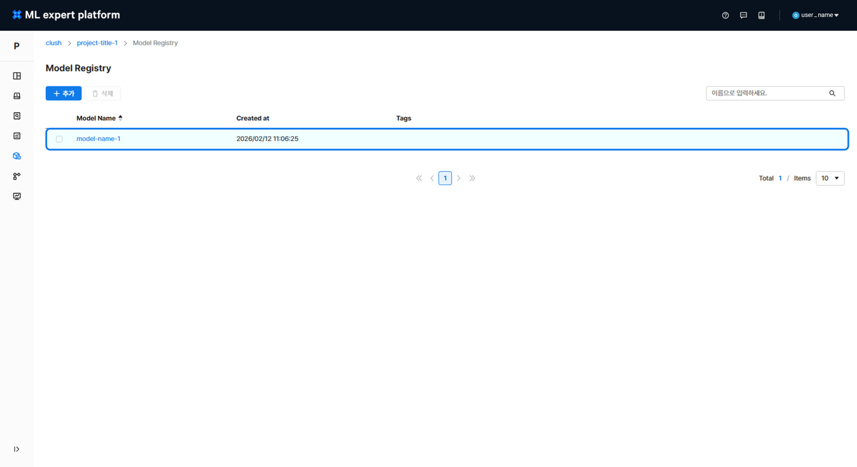Open the pipeline branch icon in sidebar
This screenshot has width=857, height=467.
[17, 176]
